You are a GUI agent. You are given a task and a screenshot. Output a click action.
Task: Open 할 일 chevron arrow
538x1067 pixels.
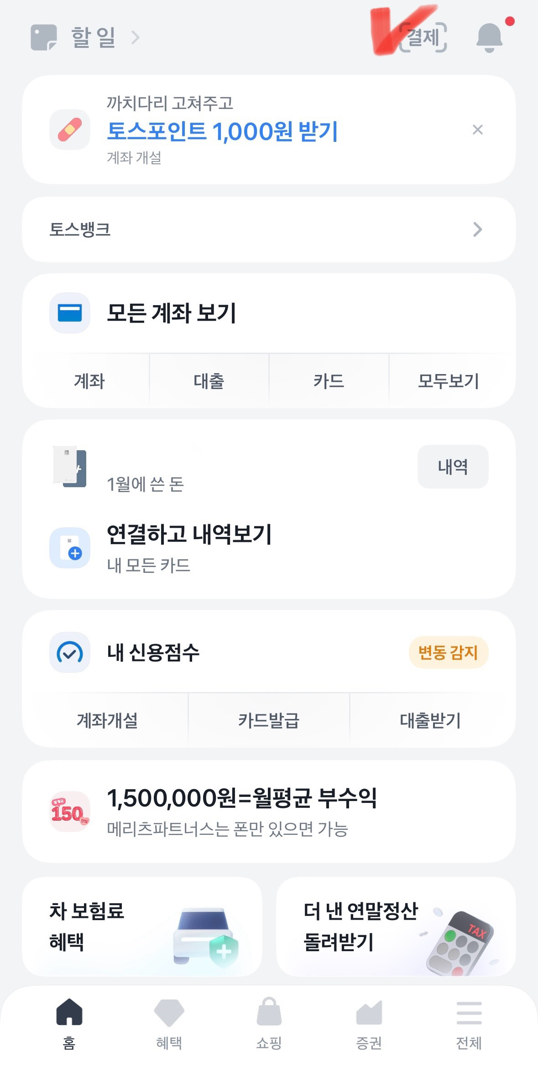coord(135,37)
